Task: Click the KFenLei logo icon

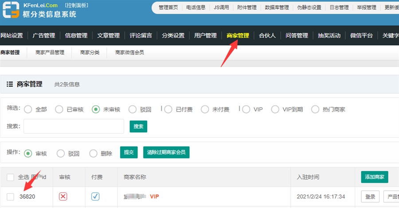Action: coord(11,10)
